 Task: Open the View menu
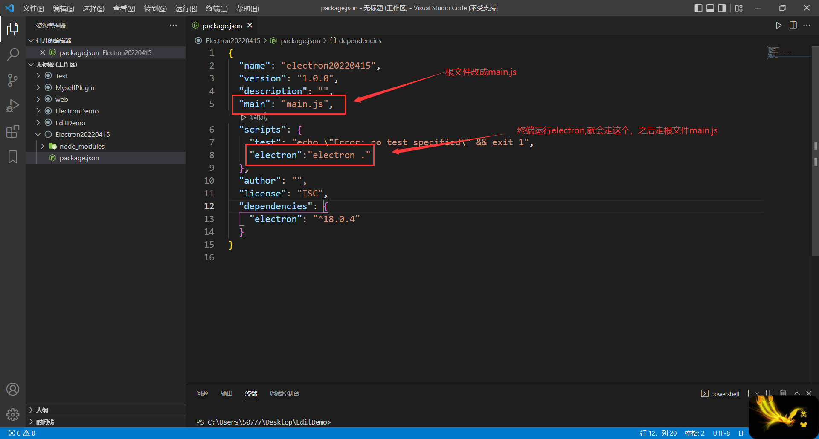point(124,8)
